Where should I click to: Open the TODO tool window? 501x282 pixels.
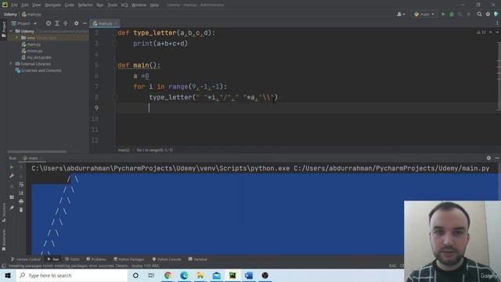72,259
